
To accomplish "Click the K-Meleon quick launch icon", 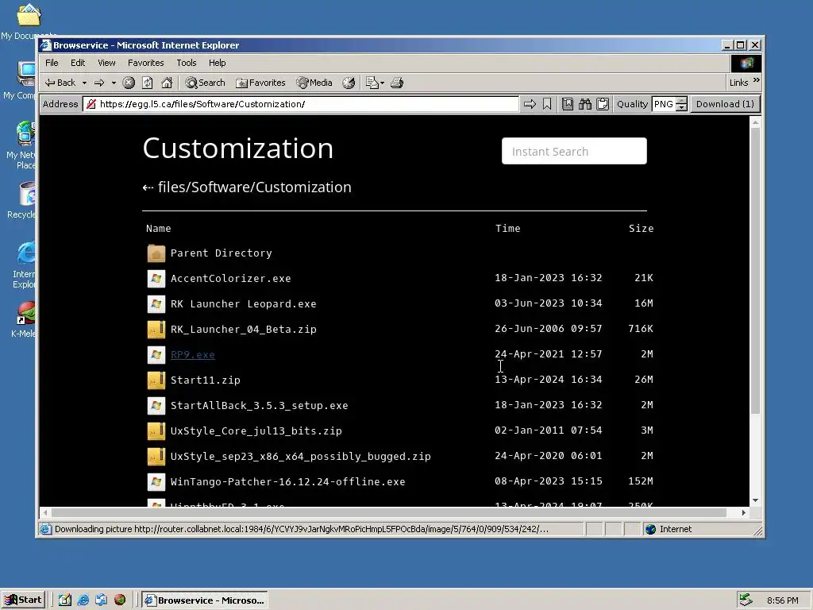I will pos(120,600).
